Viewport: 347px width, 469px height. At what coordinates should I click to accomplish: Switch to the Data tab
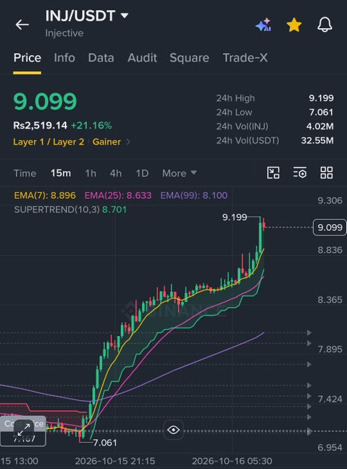coord(101,58)
